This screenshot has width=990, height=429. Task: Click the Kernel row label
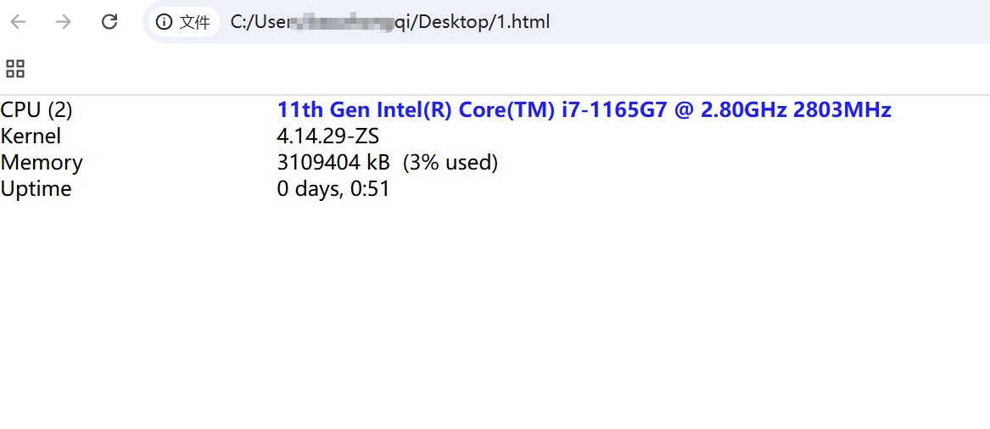click(31, 136)
